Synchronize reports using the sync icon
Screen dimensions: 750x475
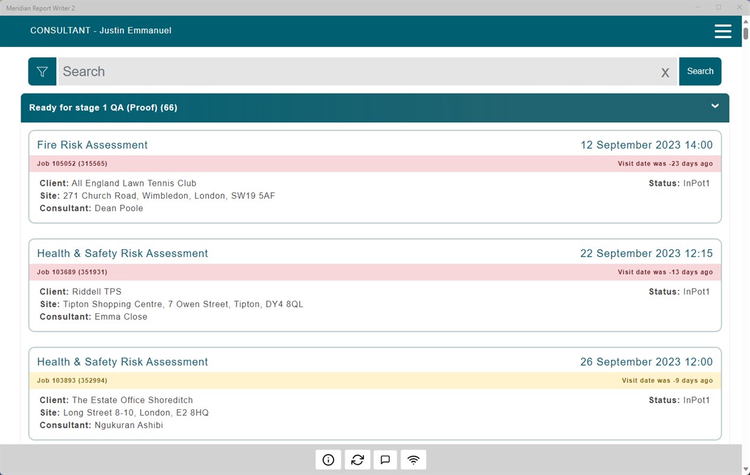[357, 459]
